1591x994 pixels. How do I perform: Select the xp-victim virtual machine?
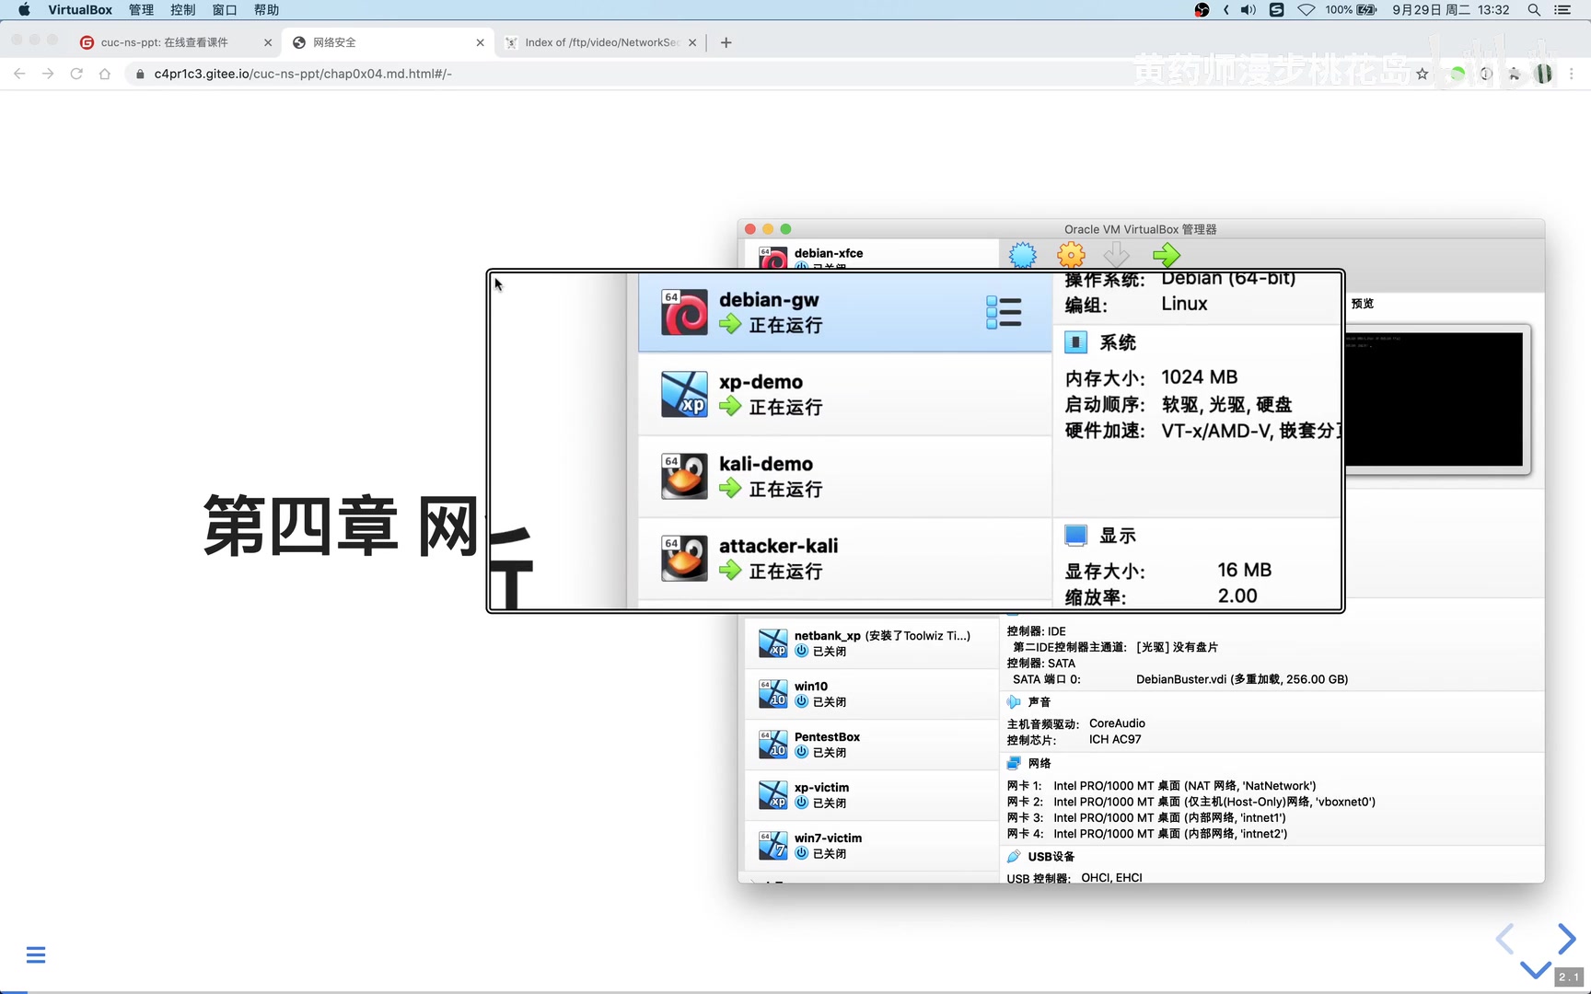click(x=870, y=795)
